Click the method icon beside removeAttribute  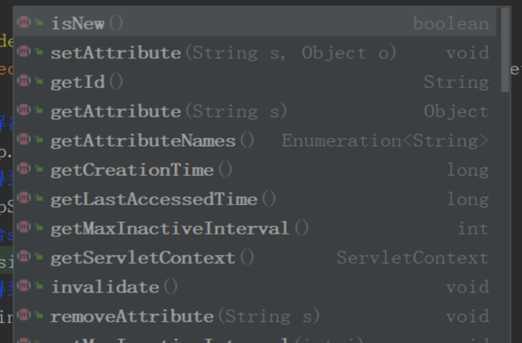24,316
